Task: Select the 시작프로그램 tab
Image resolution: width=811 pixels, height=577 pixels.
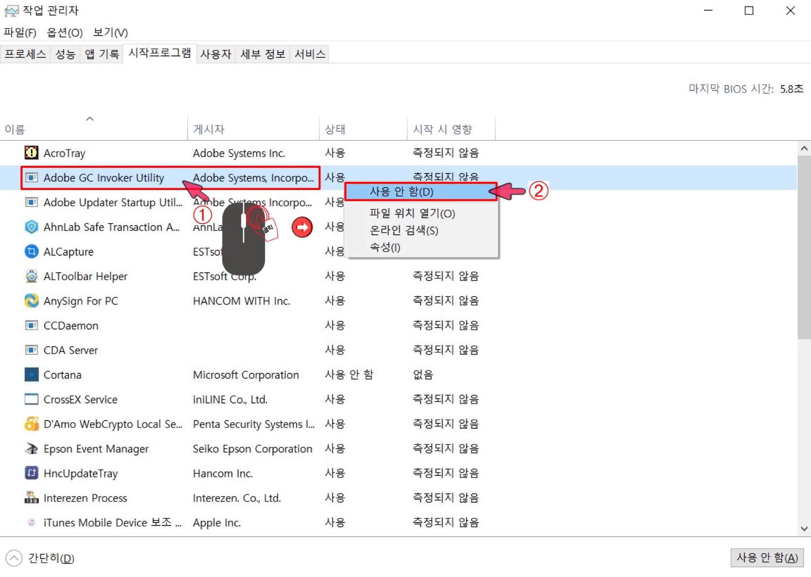Action: coord(159,53)
